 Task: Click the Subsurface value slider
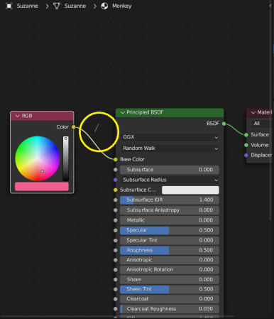[x=170, y=170]
